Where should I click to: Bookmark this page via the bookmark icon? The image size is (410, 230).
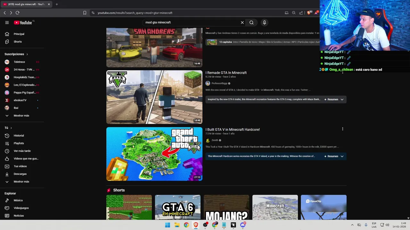click(85, 13)
